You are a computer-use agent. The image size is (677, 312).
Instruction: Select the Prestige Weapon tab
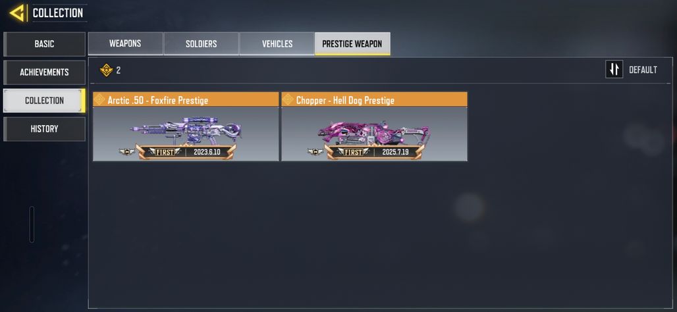point(352,43)
